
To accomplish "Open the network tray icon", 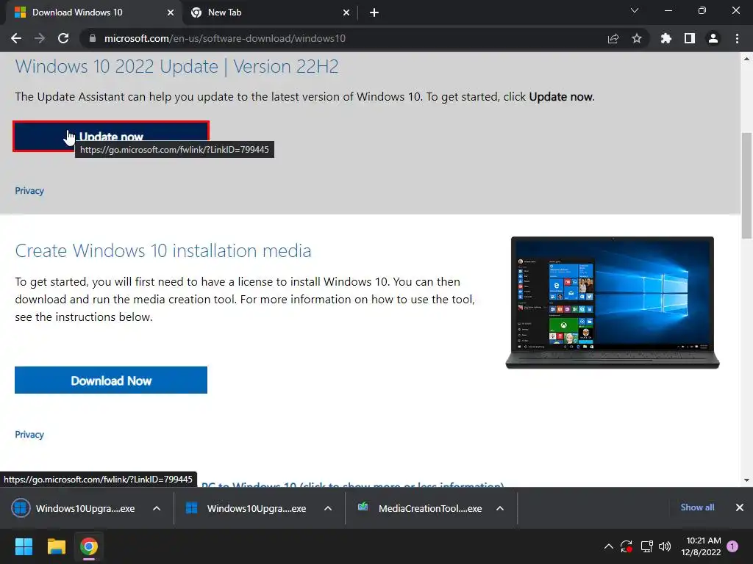I will click(x=646, y=546).
